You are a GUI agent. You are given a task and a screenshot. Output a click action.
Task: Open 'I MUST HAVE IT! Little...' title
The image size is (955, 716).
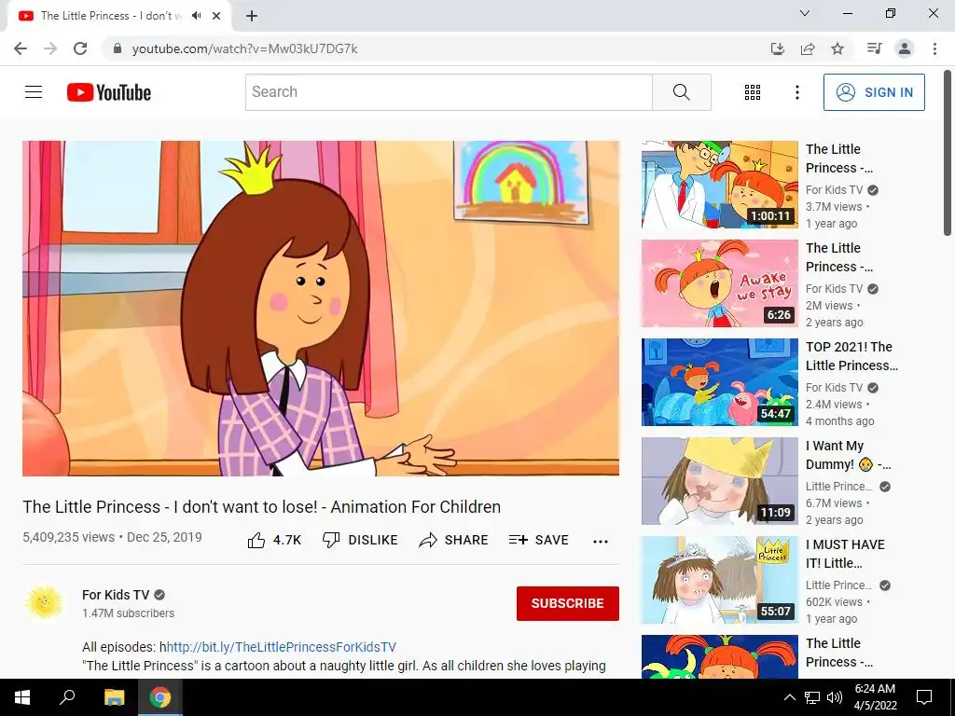(845, 554)
